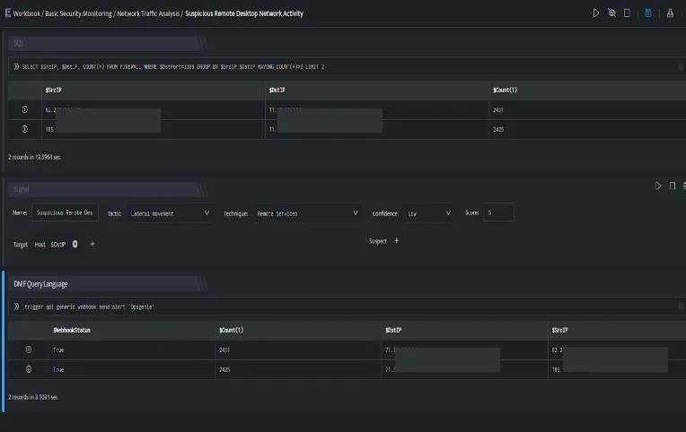Click the publish stamp icon at top right
This screenshot has height=432, width=686.
click(670, 13)
